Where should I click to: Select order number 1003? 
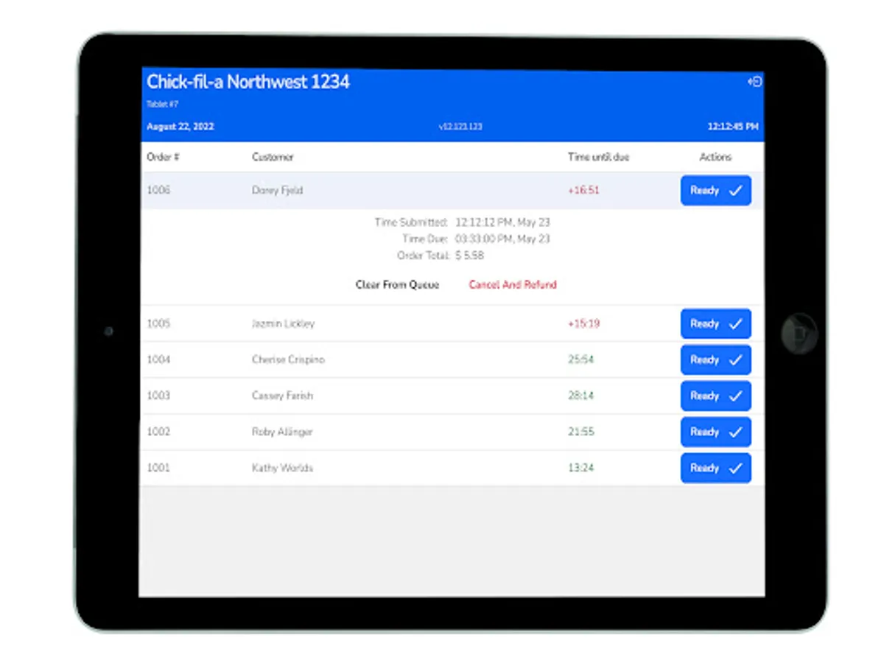coord(158,396)
